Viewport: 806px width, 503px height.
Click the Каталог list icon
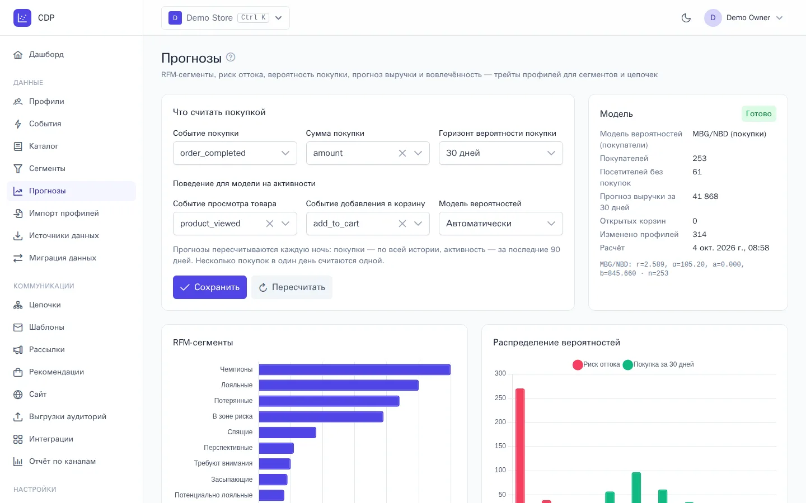click(18, 146)
